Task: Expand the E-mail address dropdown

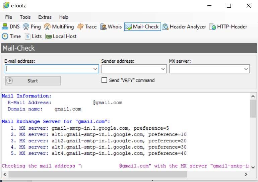Action: tap(95, 69)
